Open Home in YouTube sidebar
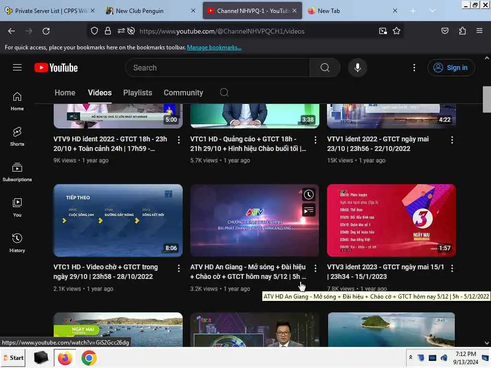This screenshot has height=368, width=491. [x=17, y=102]
